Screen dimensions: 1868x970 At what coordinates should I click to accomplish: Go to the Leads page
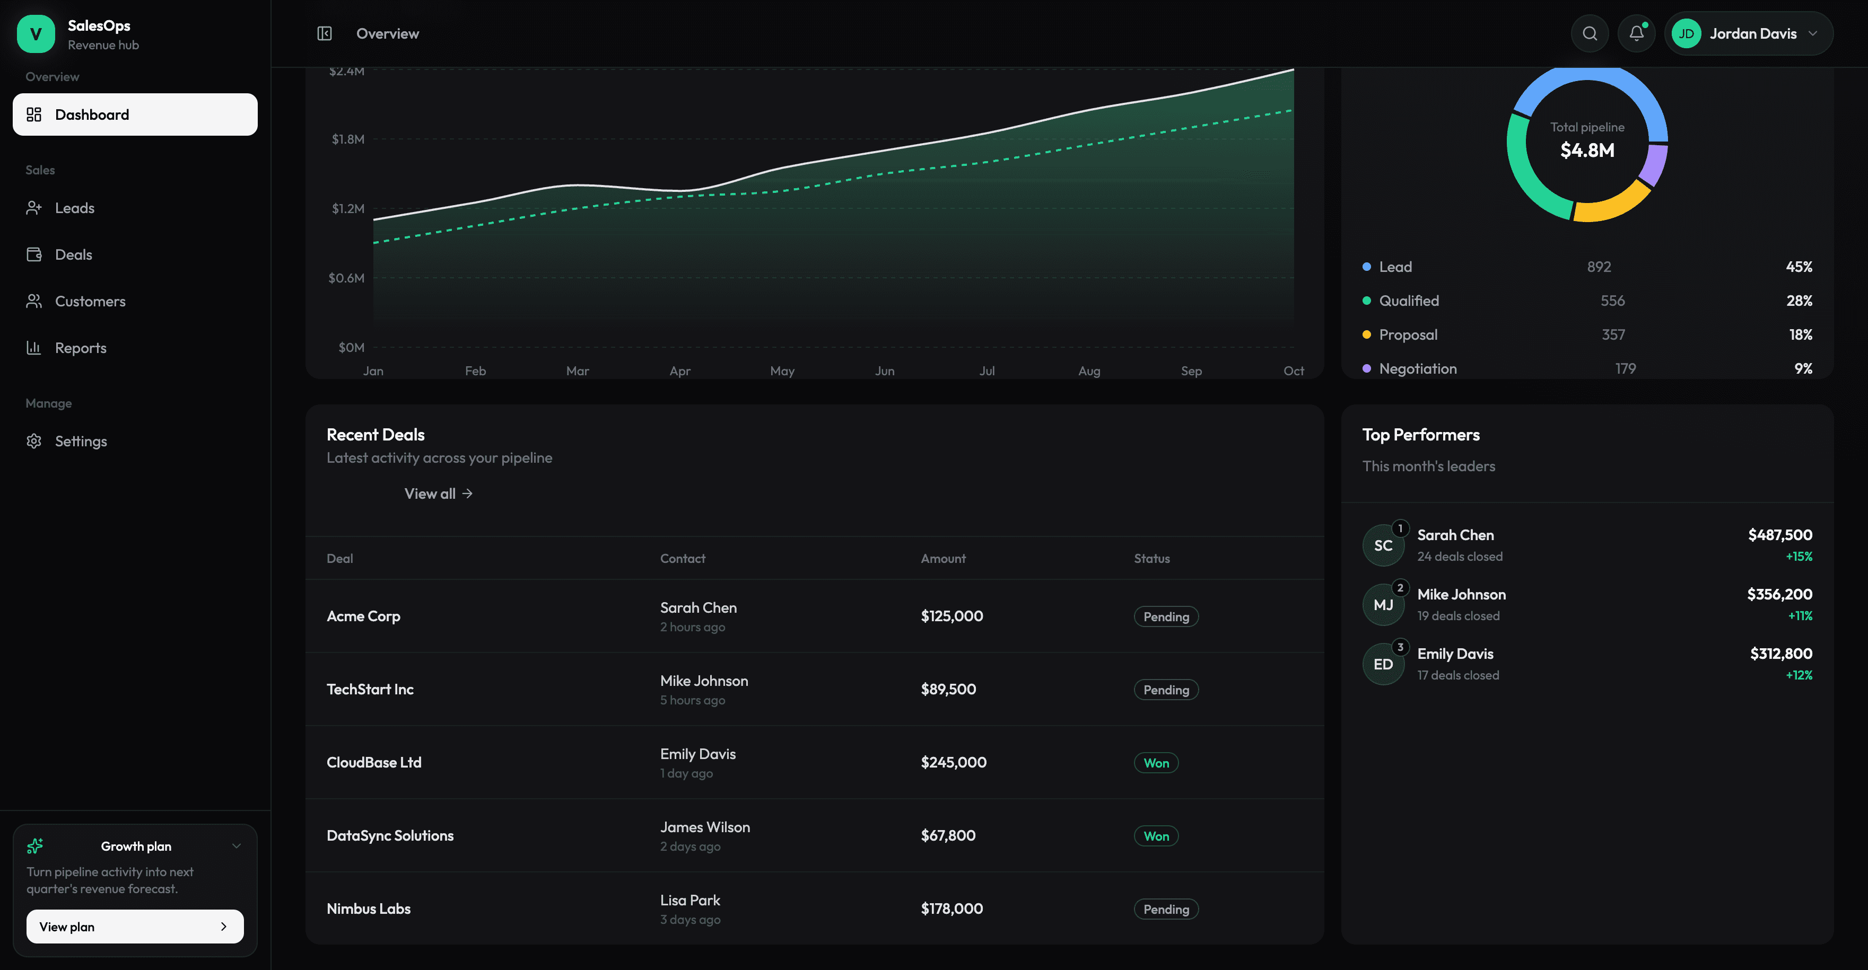click(135, 208)
